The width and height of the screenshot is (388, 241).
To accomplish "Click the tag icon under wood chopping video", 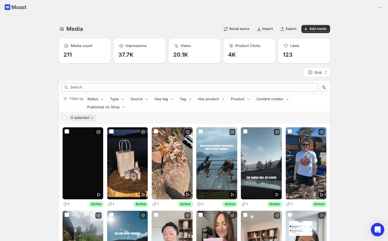I will point(154,204).
